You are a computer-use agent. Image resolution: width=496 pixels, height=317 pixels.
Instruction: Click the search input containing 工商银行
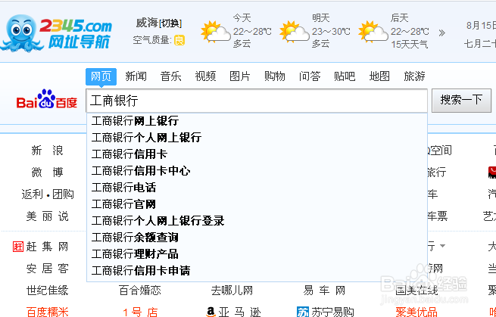pos(257,101)
